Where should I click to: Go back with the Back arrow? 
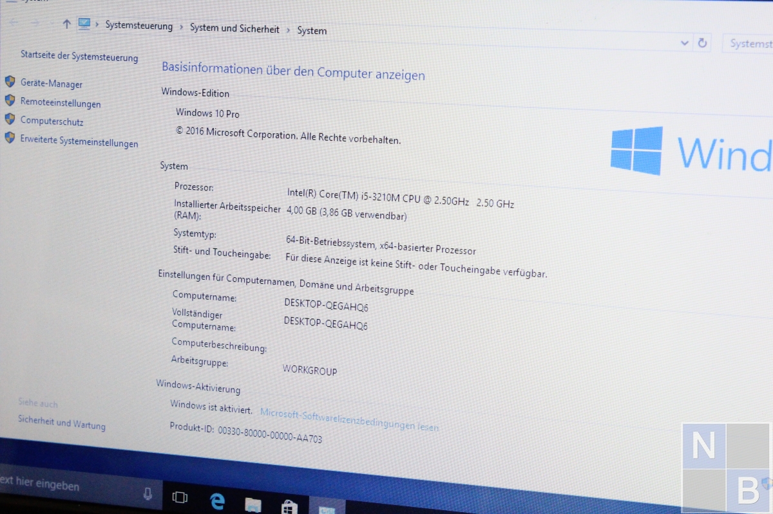tap(14, 23)
